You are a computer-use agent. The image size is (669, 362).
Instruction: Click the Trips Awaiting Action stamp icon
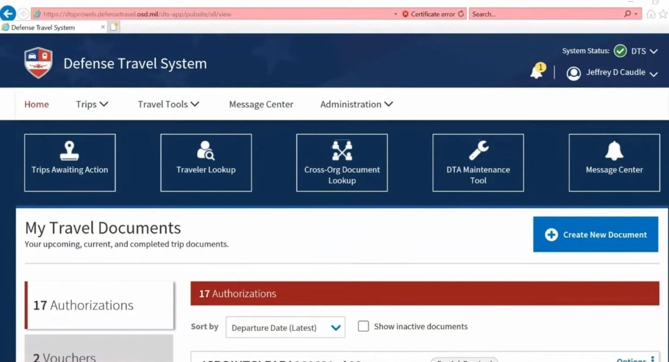pos(69,151)
